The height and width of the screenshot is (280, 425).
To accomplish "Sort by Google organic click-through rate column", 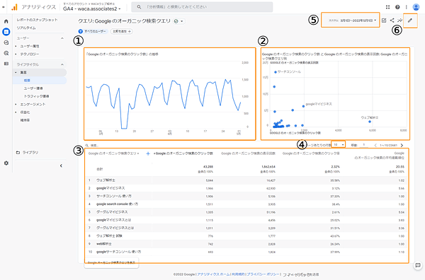I will 311,153.
